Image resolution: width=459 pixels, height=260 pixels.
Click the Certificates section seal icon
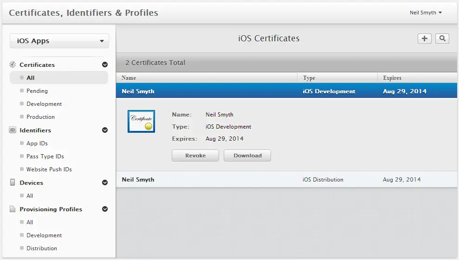[13, 65]
